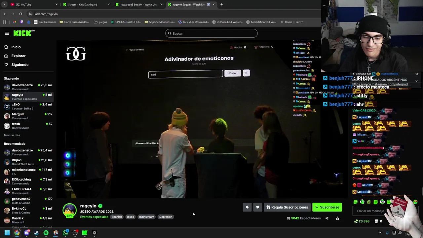This screenshot has height=238, width=423.
Task: Open the chat shop icon
Action: point(376,221)
